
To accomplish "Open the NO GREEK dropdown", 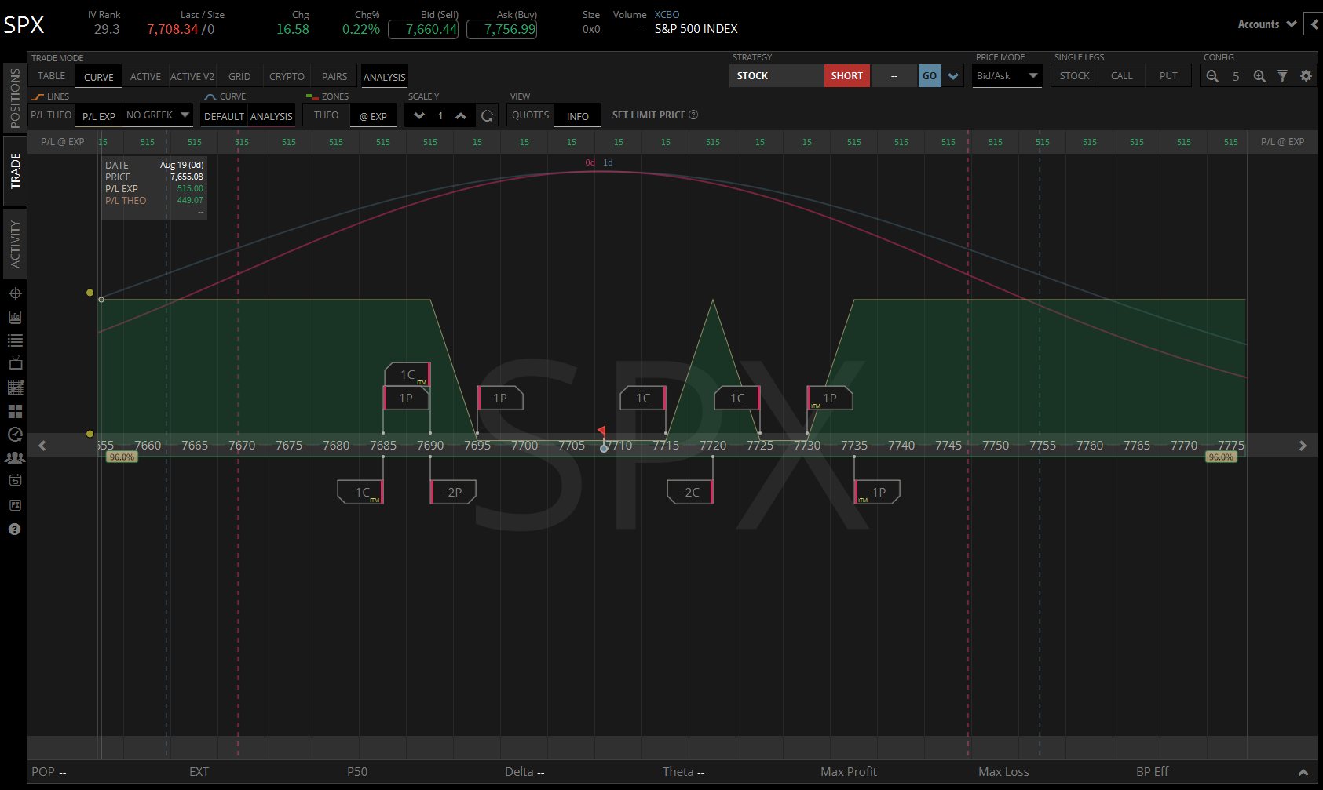I will pyautogui.click(x=157, y=115).
